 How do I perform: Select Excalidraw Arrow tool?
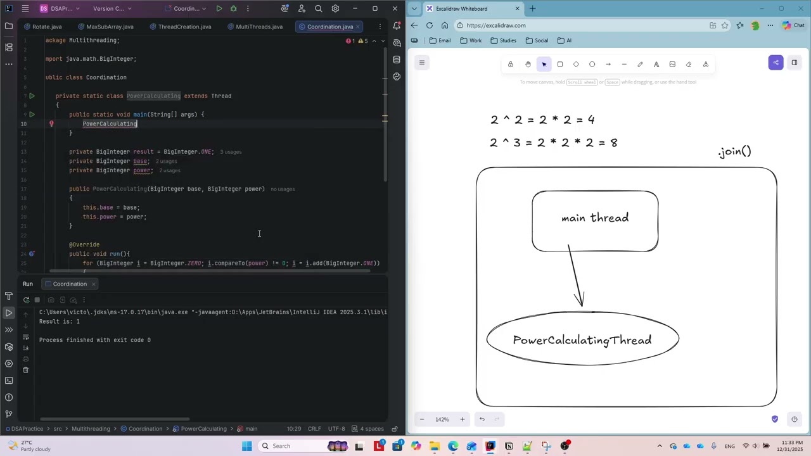click(x=608, y=64)
